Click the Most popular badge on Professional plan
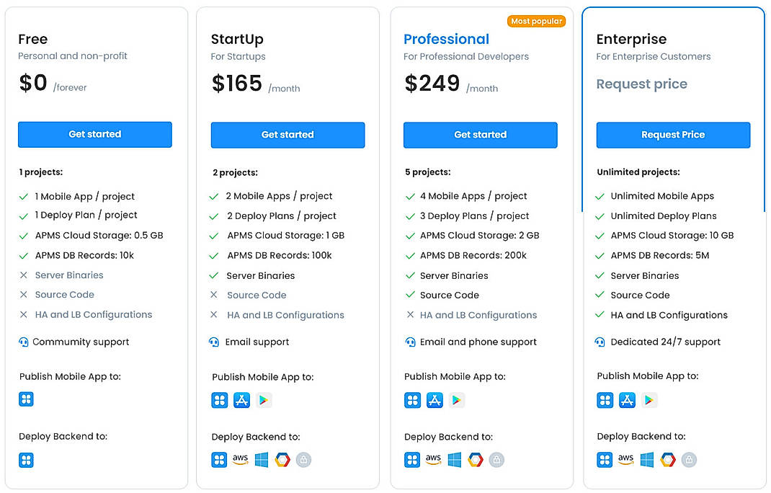This screenshot has height=493, width=771. 536,21
